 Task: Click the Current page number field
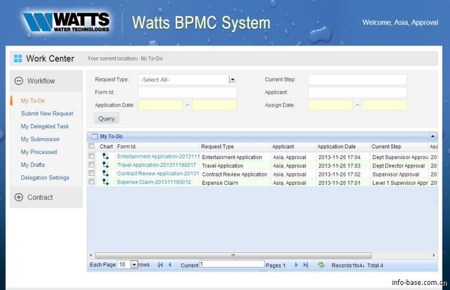pyautogui.click(x=232, y=264)
